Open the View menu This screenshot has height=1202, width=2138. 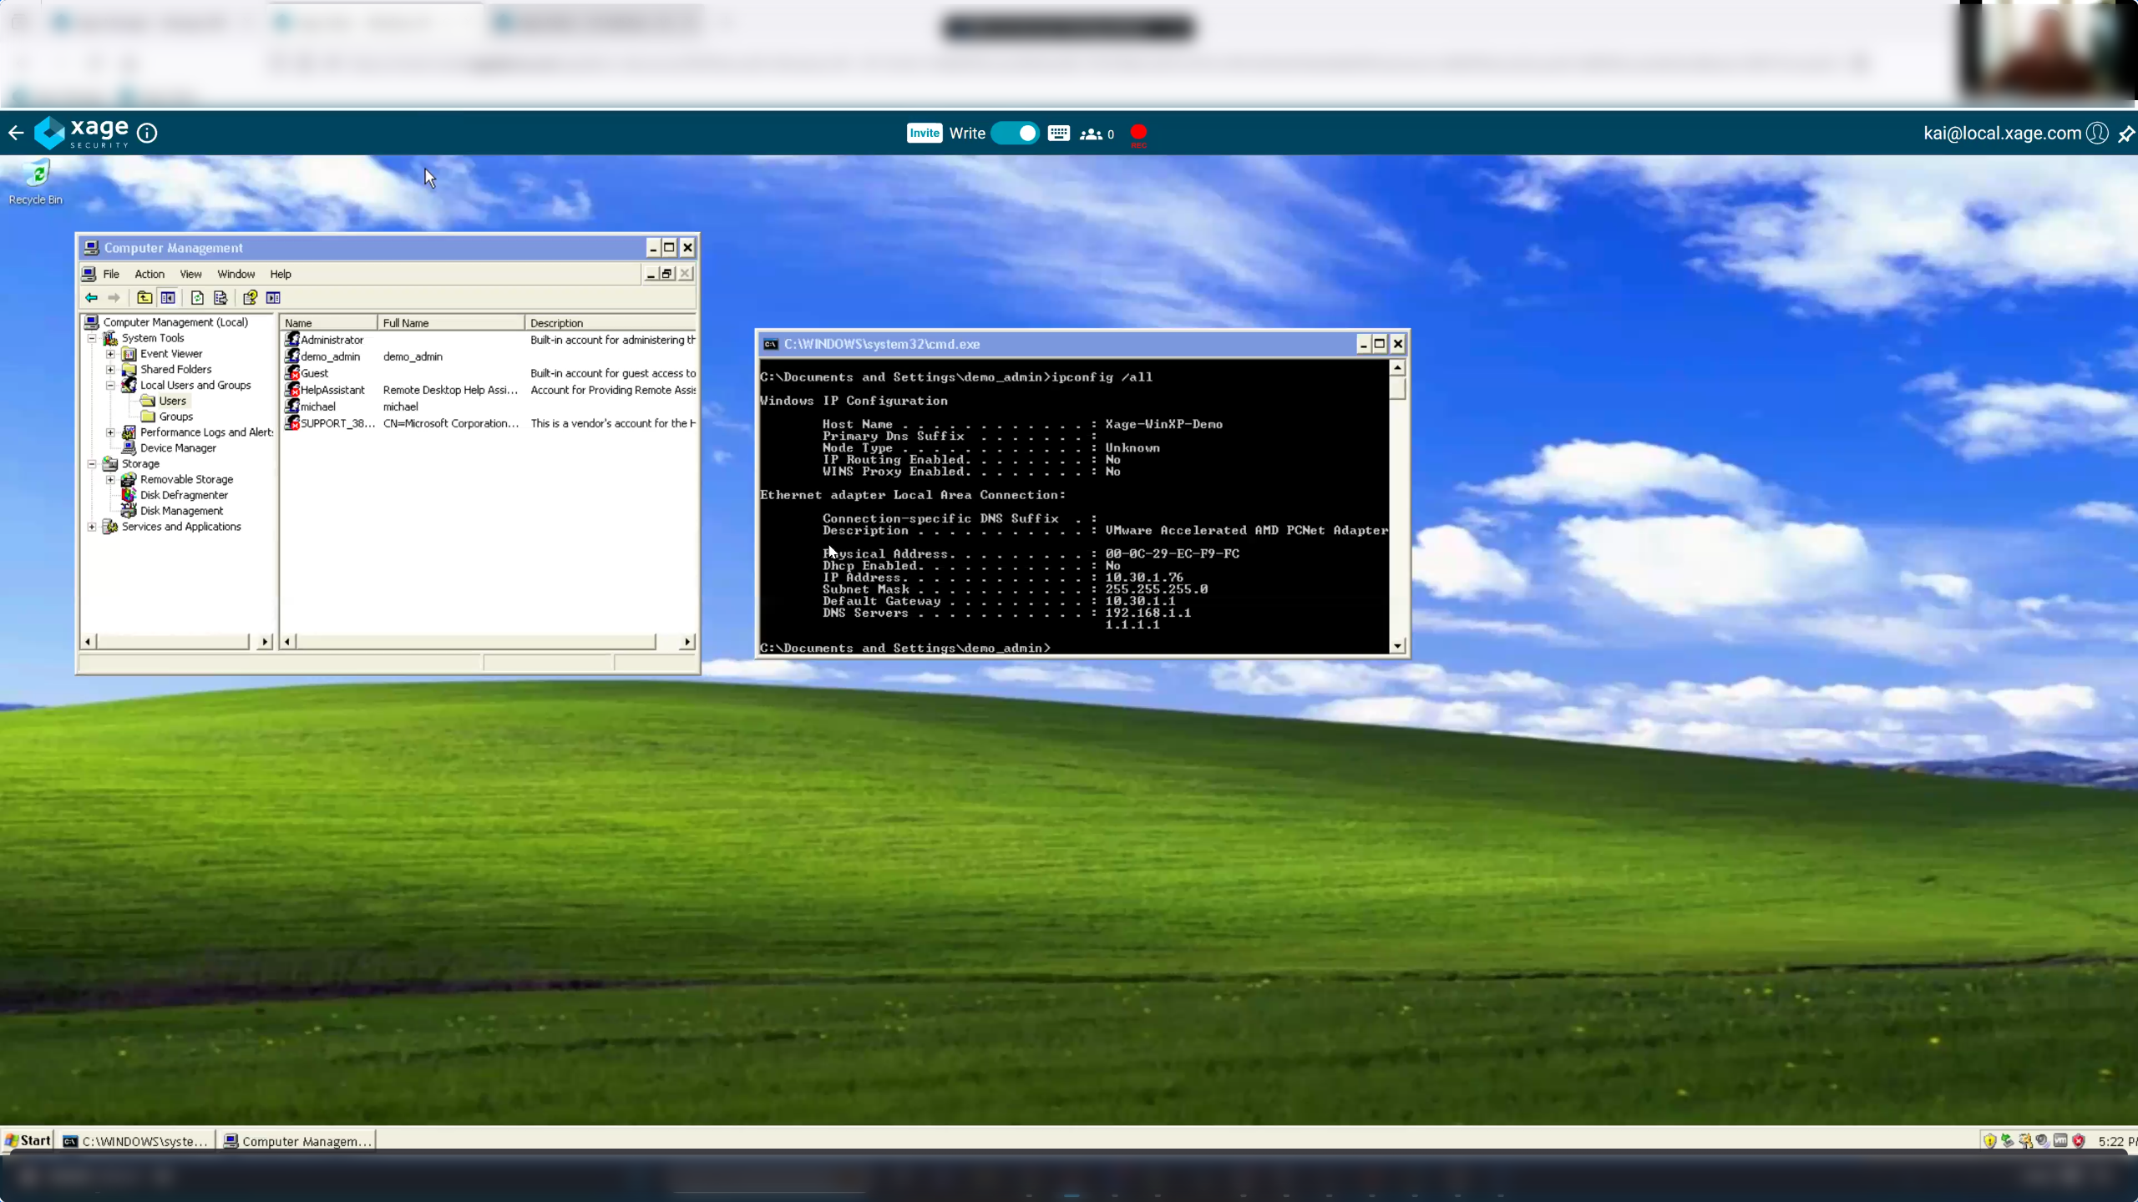point(190,275)
